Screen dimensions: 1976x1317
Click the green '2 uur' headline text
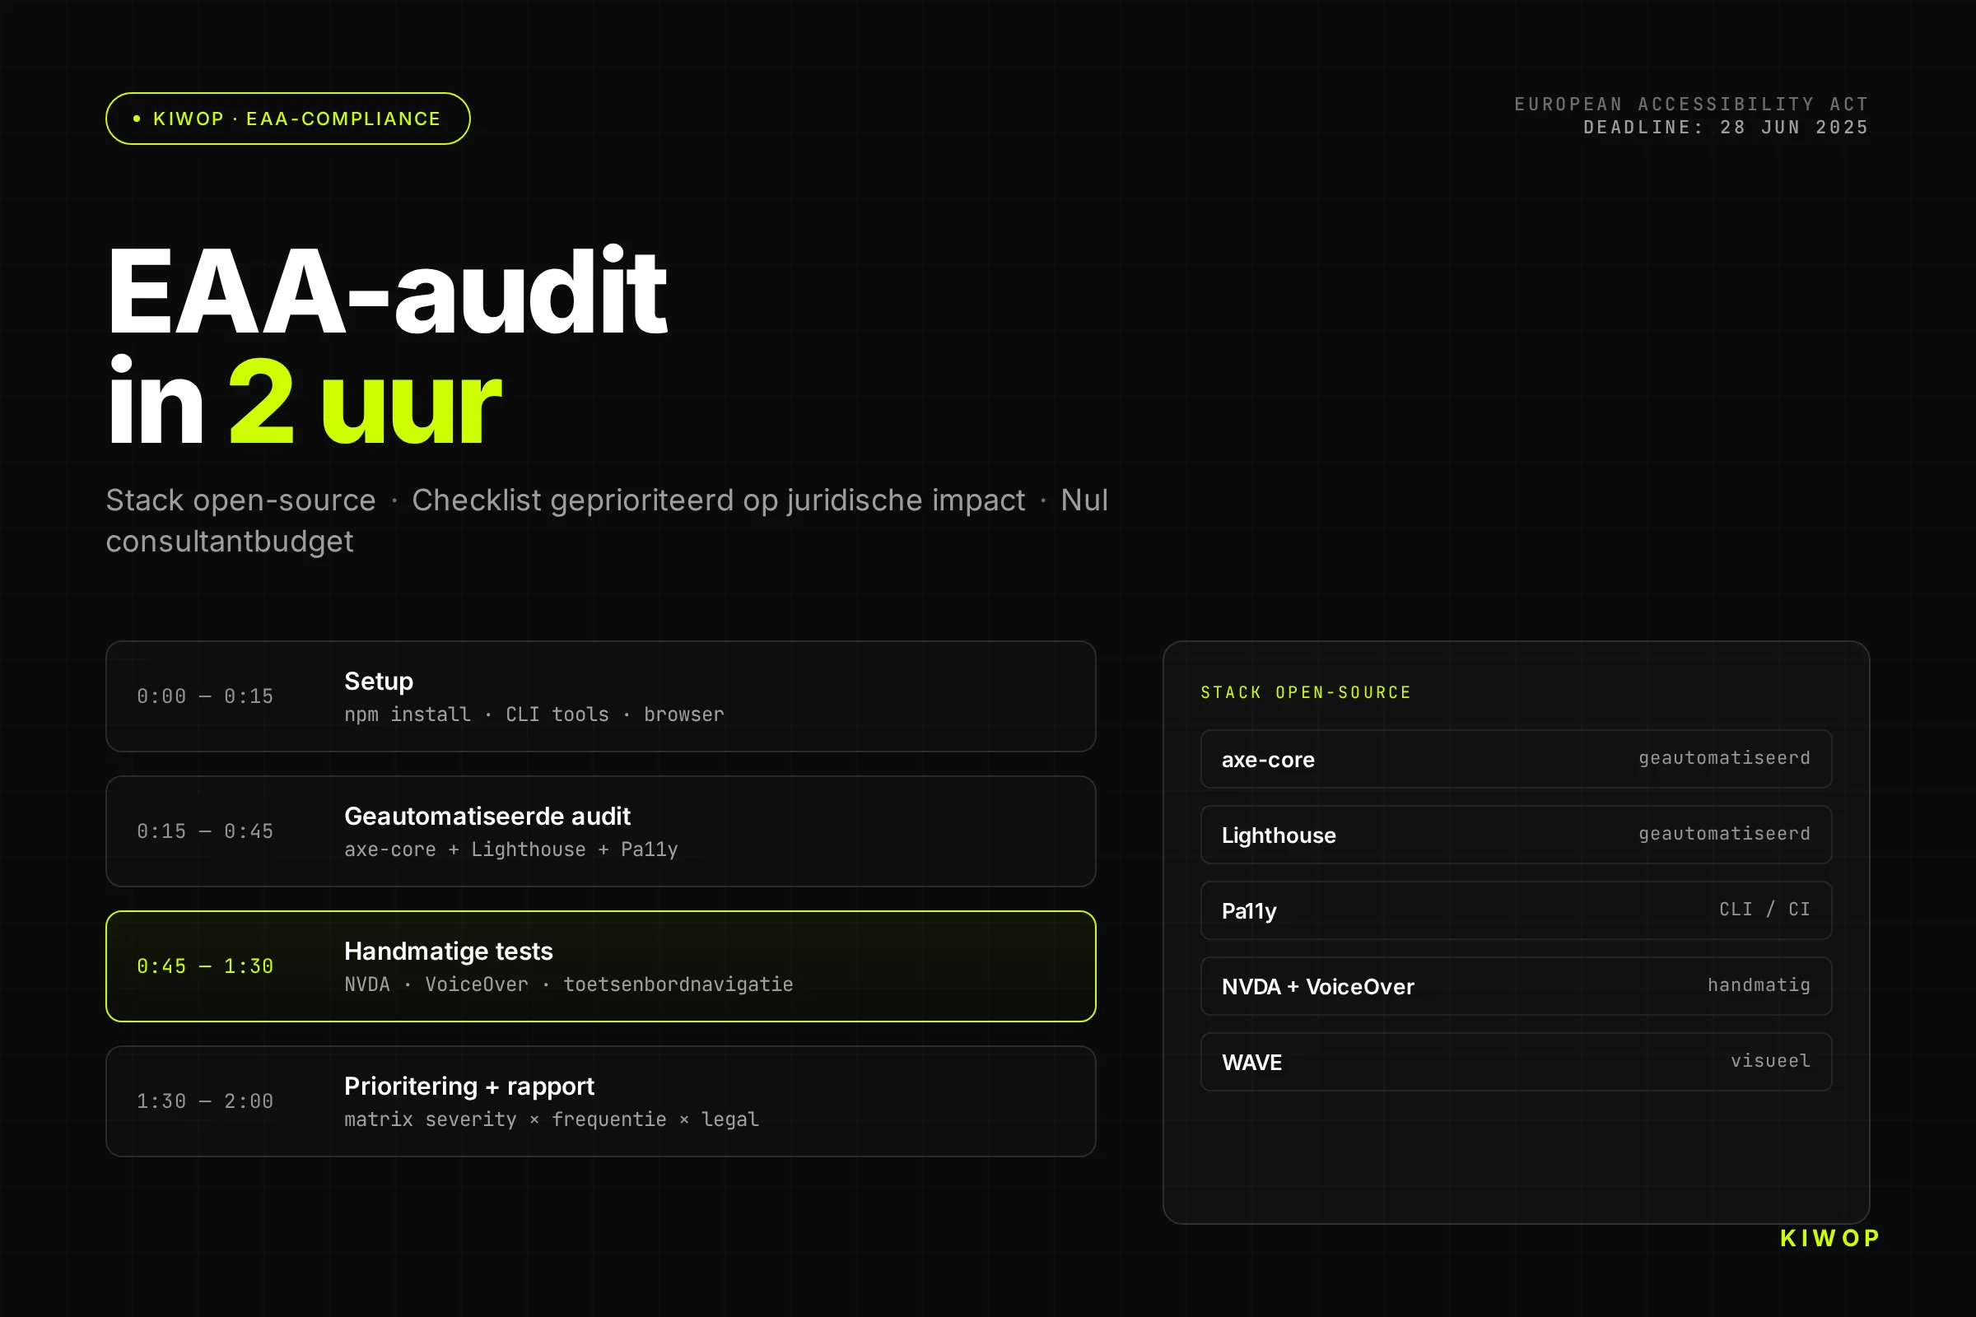click(365, 403)
